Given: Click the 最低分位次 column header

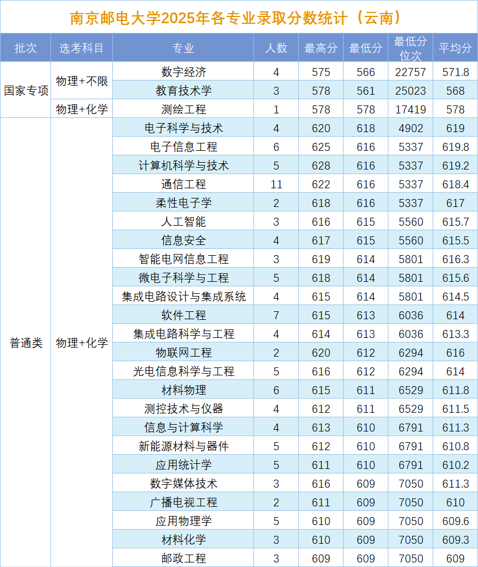Looking at the screenshot, I should 411,48.
